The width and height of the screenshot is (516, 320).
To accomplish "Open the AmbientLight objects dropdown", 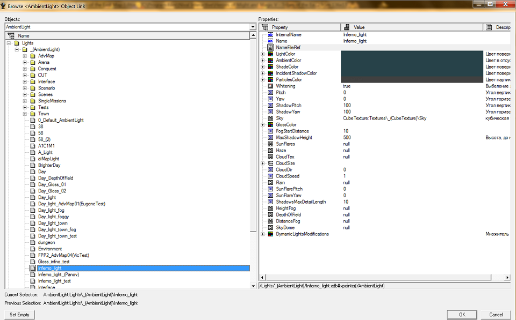I will pyautogui.click(x=253, y=27).
